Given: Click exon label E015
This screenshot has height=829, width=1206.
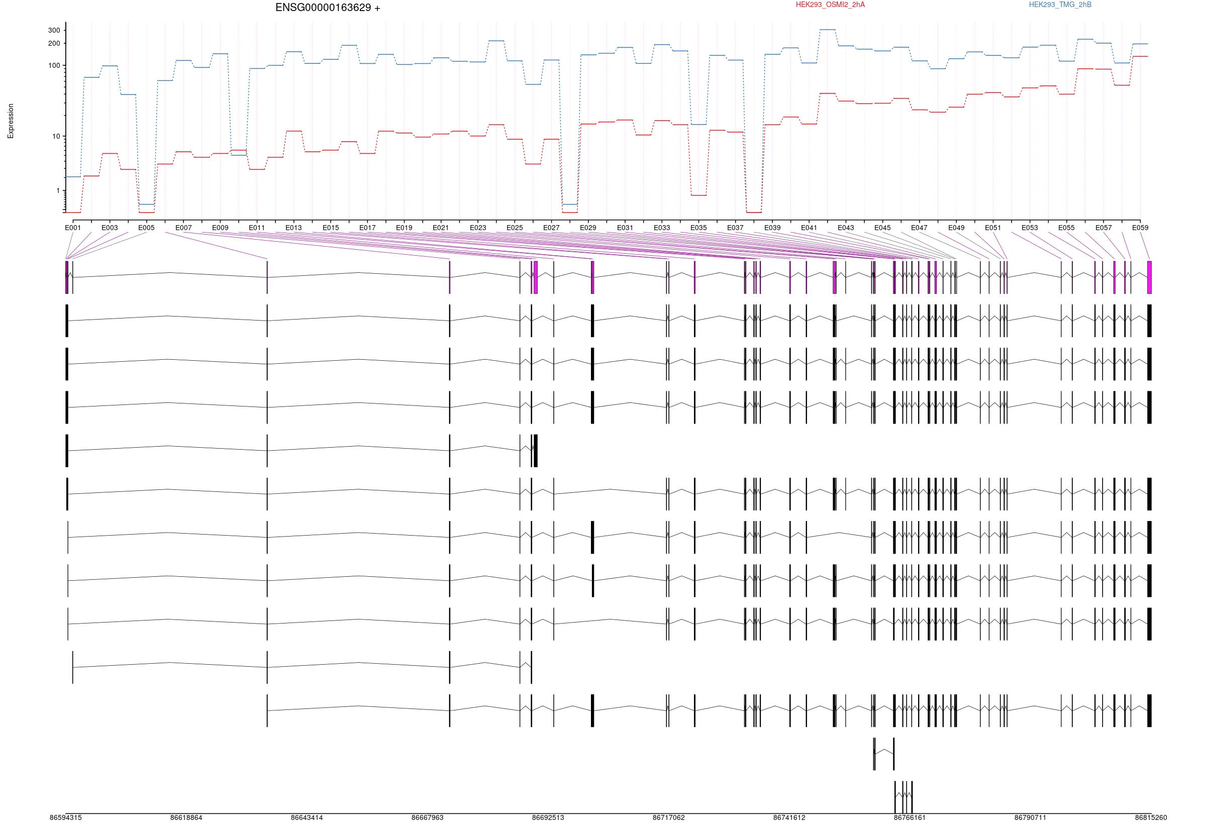Looking at the screenshot, I should click(330, 228).
